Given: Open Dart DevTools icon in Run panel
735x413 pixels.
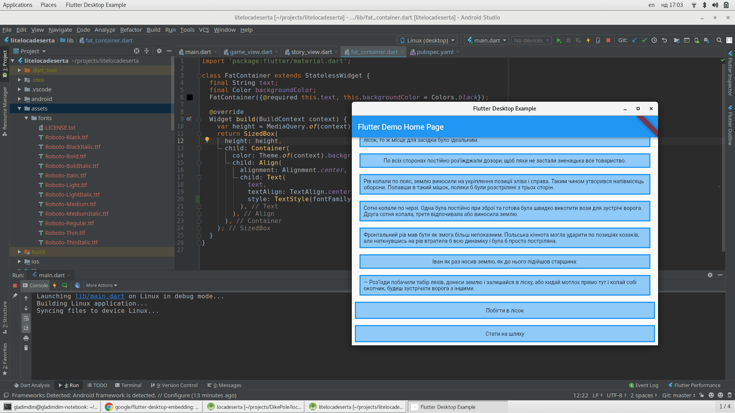Looking at the screenshot, I should tap(77, 285).
